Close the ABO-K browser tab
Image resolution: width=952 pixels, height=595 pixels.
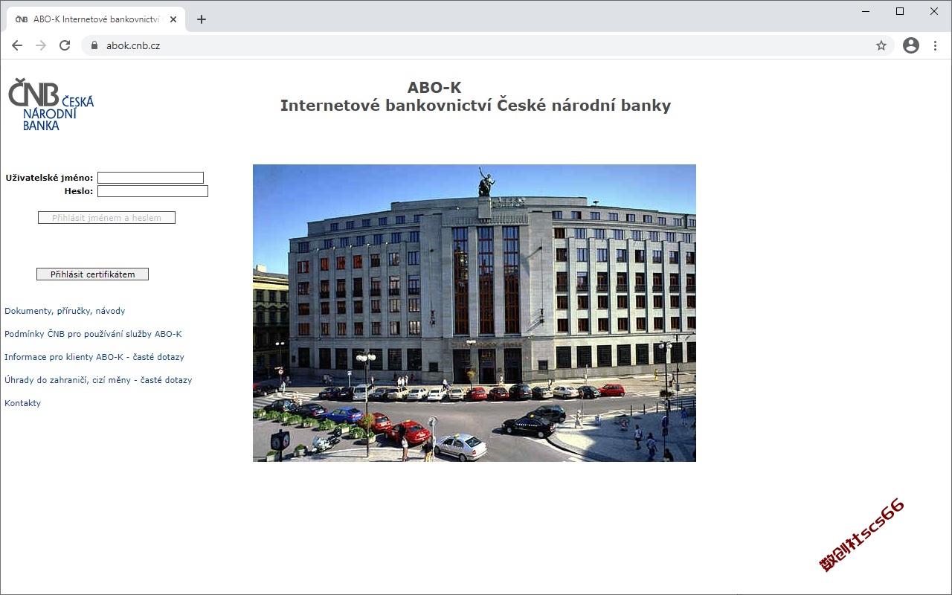173,19
